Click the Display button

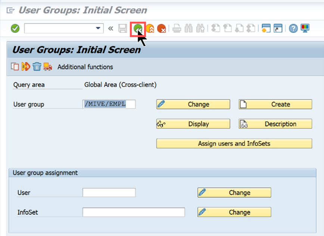coord(193,124)
